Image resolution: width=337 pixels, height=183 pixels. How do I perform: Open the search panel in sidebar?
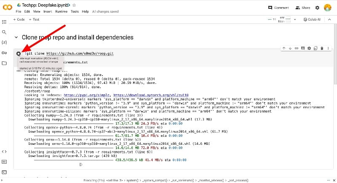pos(4,32)
